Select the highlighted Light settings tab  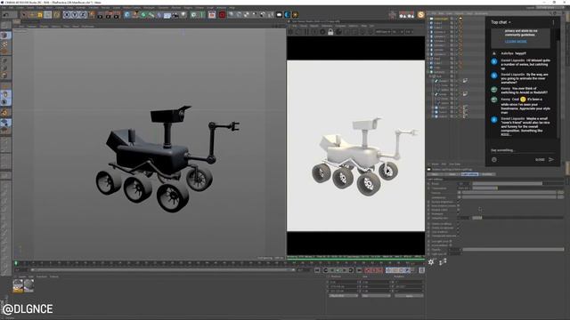[469, 174]
